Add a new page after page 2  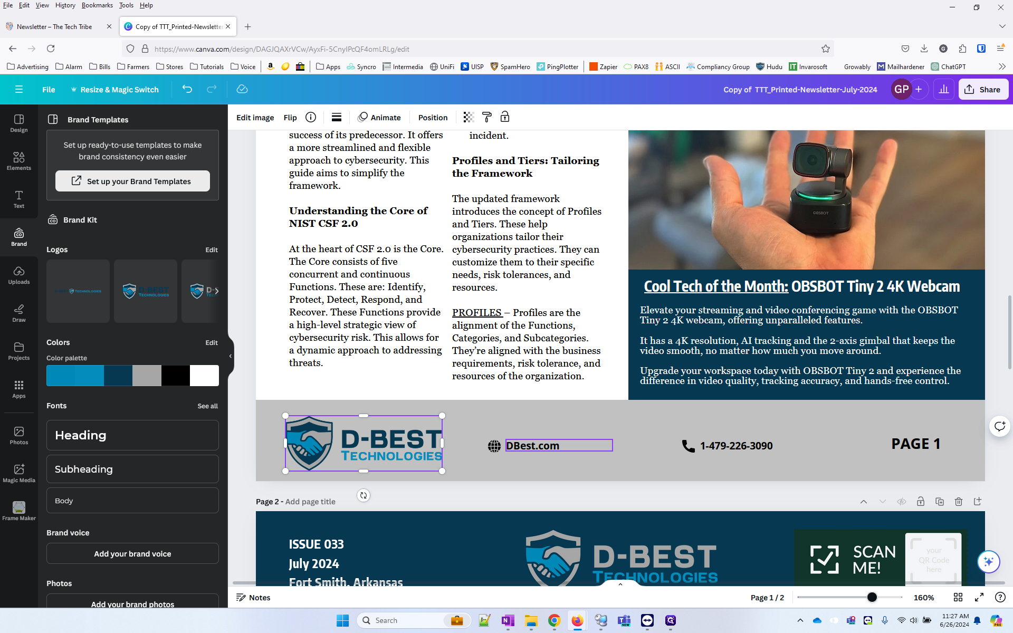coord(978,502)
